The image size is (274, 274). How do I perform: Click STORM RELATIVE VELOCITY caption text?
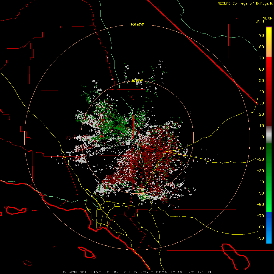click(94, 272)
